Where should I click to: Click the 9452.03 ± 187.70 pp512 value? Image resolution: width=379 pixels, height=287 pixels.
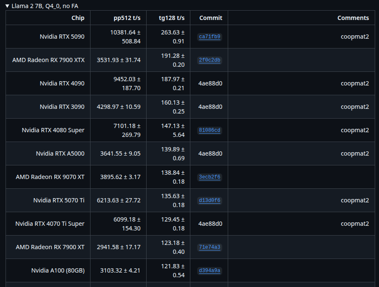pyautogui.click(x=127, y=84)
